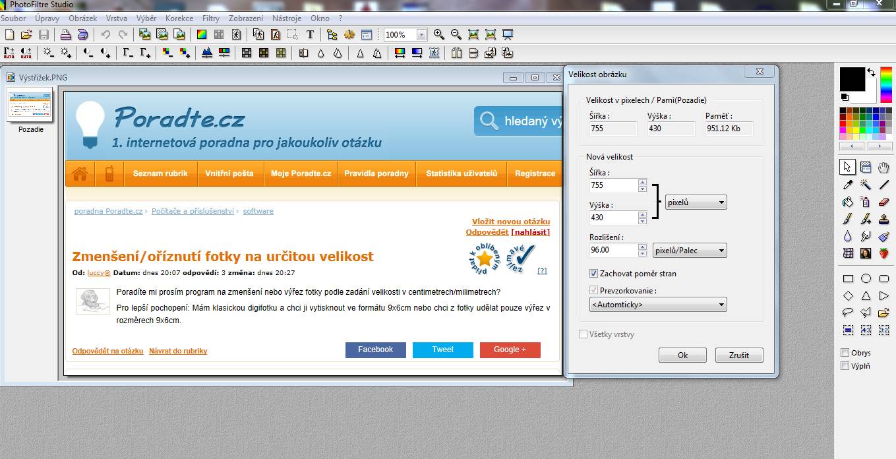Decrease brightness with the sun minus icon
This screenshot has width=896, height=459.
[x=49, y=53]
